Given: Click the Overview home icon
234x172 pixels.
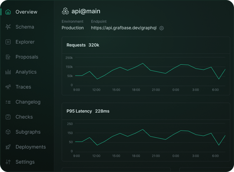Looking at the screenshot, I should (8, 12).
